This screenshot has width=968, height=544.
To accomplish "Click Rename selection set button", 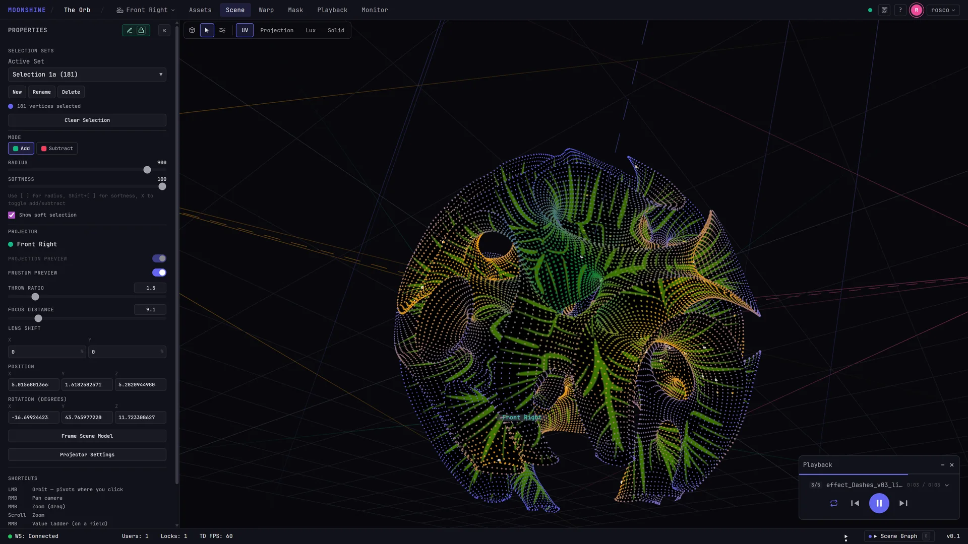I will [x=42, y=92].
